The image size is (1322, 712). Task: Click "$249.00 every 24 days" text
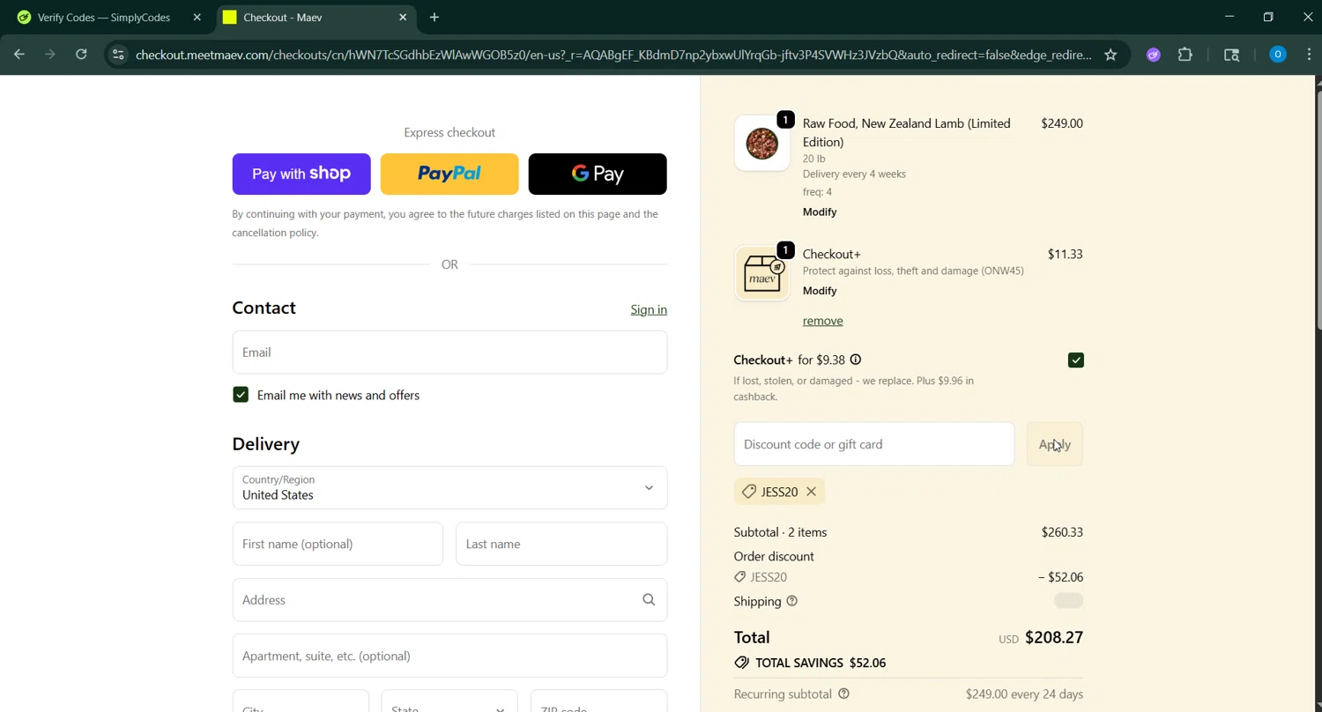pos(1024,693)
